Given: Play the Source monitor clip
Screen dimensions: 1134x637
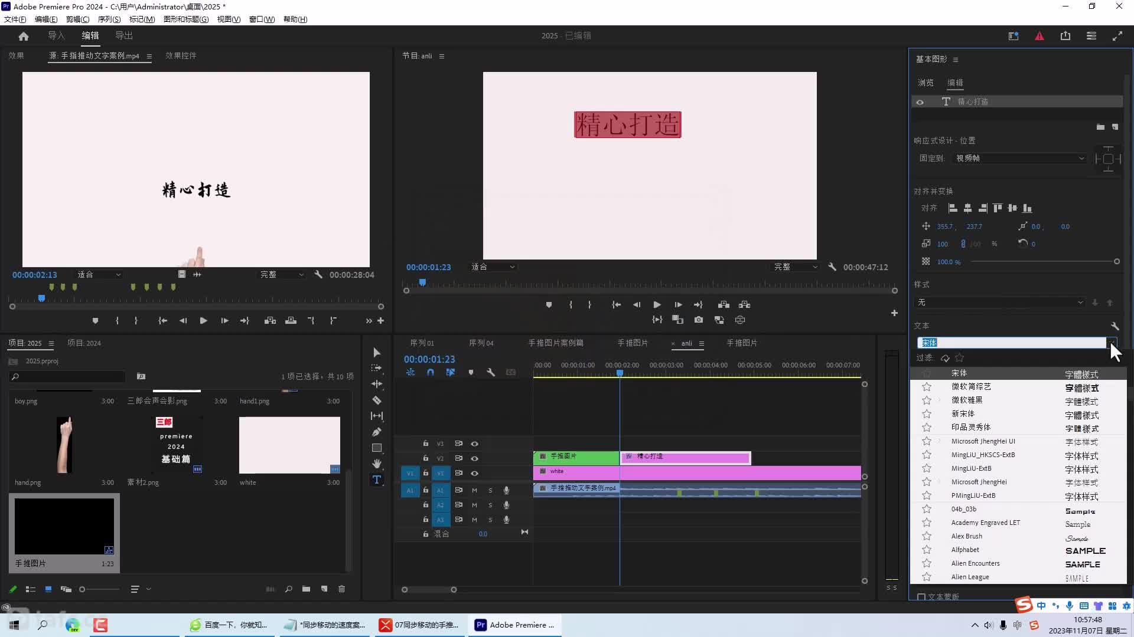Looking at the screenshot, I should (203, 320).
